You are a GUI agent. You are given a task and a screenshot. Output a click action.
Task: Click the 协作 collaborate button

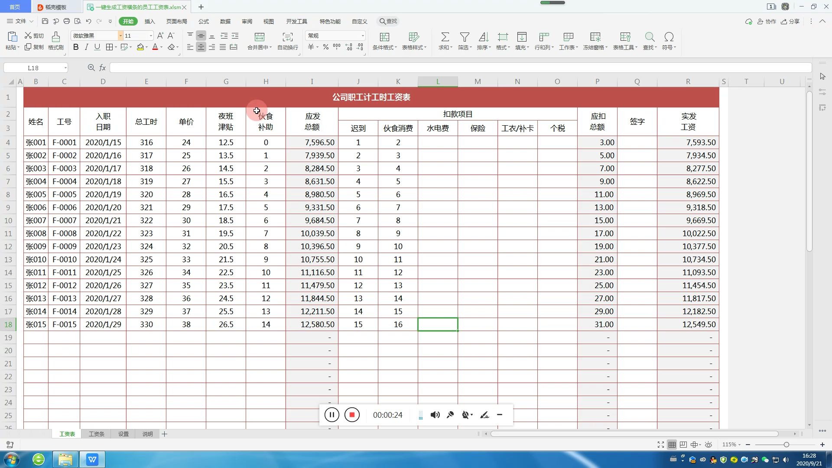pos(767,21)
